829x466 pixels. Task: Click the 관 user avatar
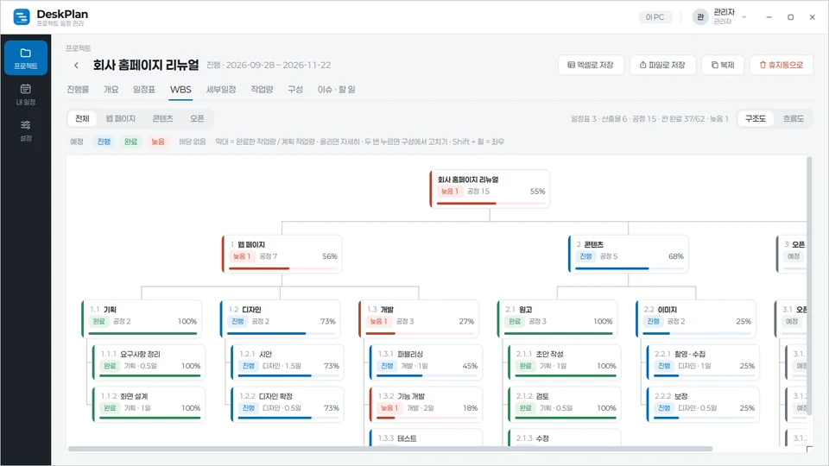pos(700,17)
